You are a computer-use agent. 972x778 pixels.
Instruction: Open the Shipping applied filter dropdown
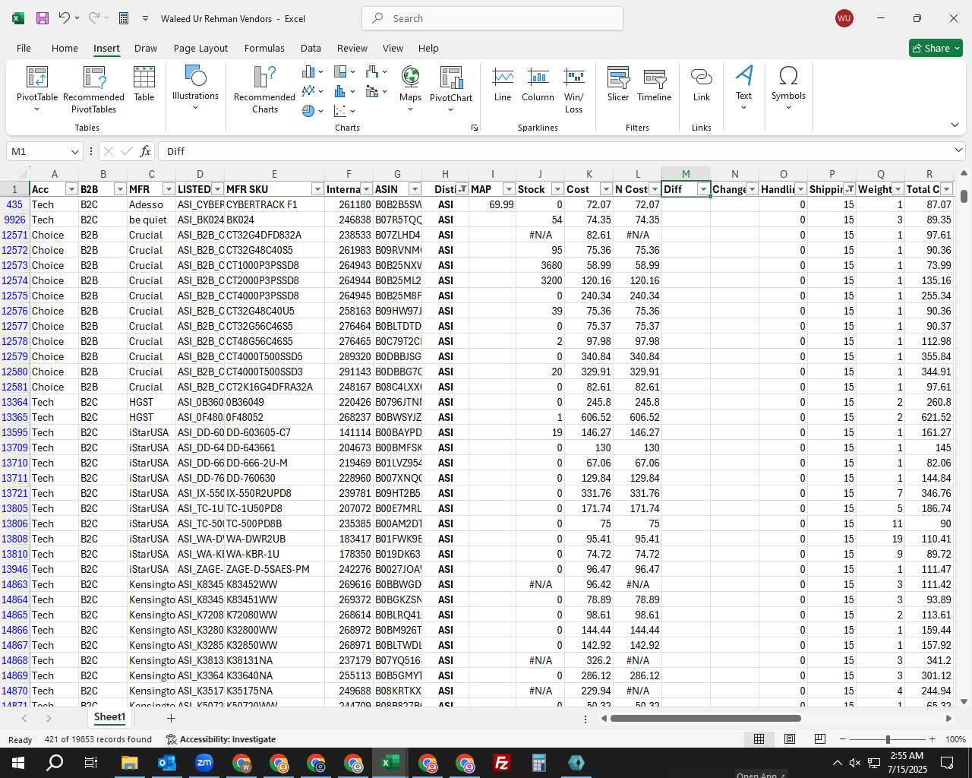(849, 189)
